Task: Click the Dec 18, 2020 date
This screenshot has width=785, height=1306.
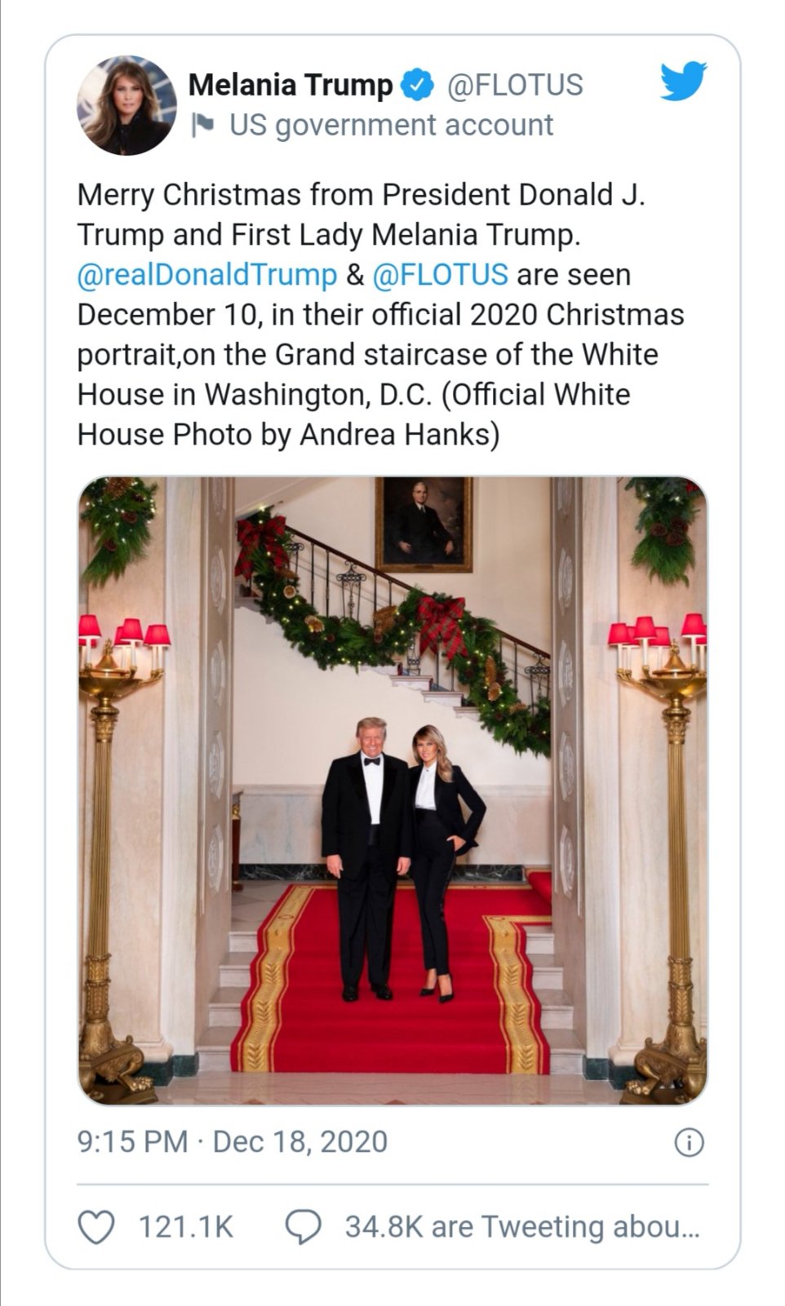Action: coord(299,1141)
